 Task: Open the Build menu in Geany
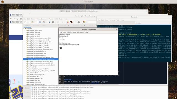pyautogui.click(x=56, y=19)
